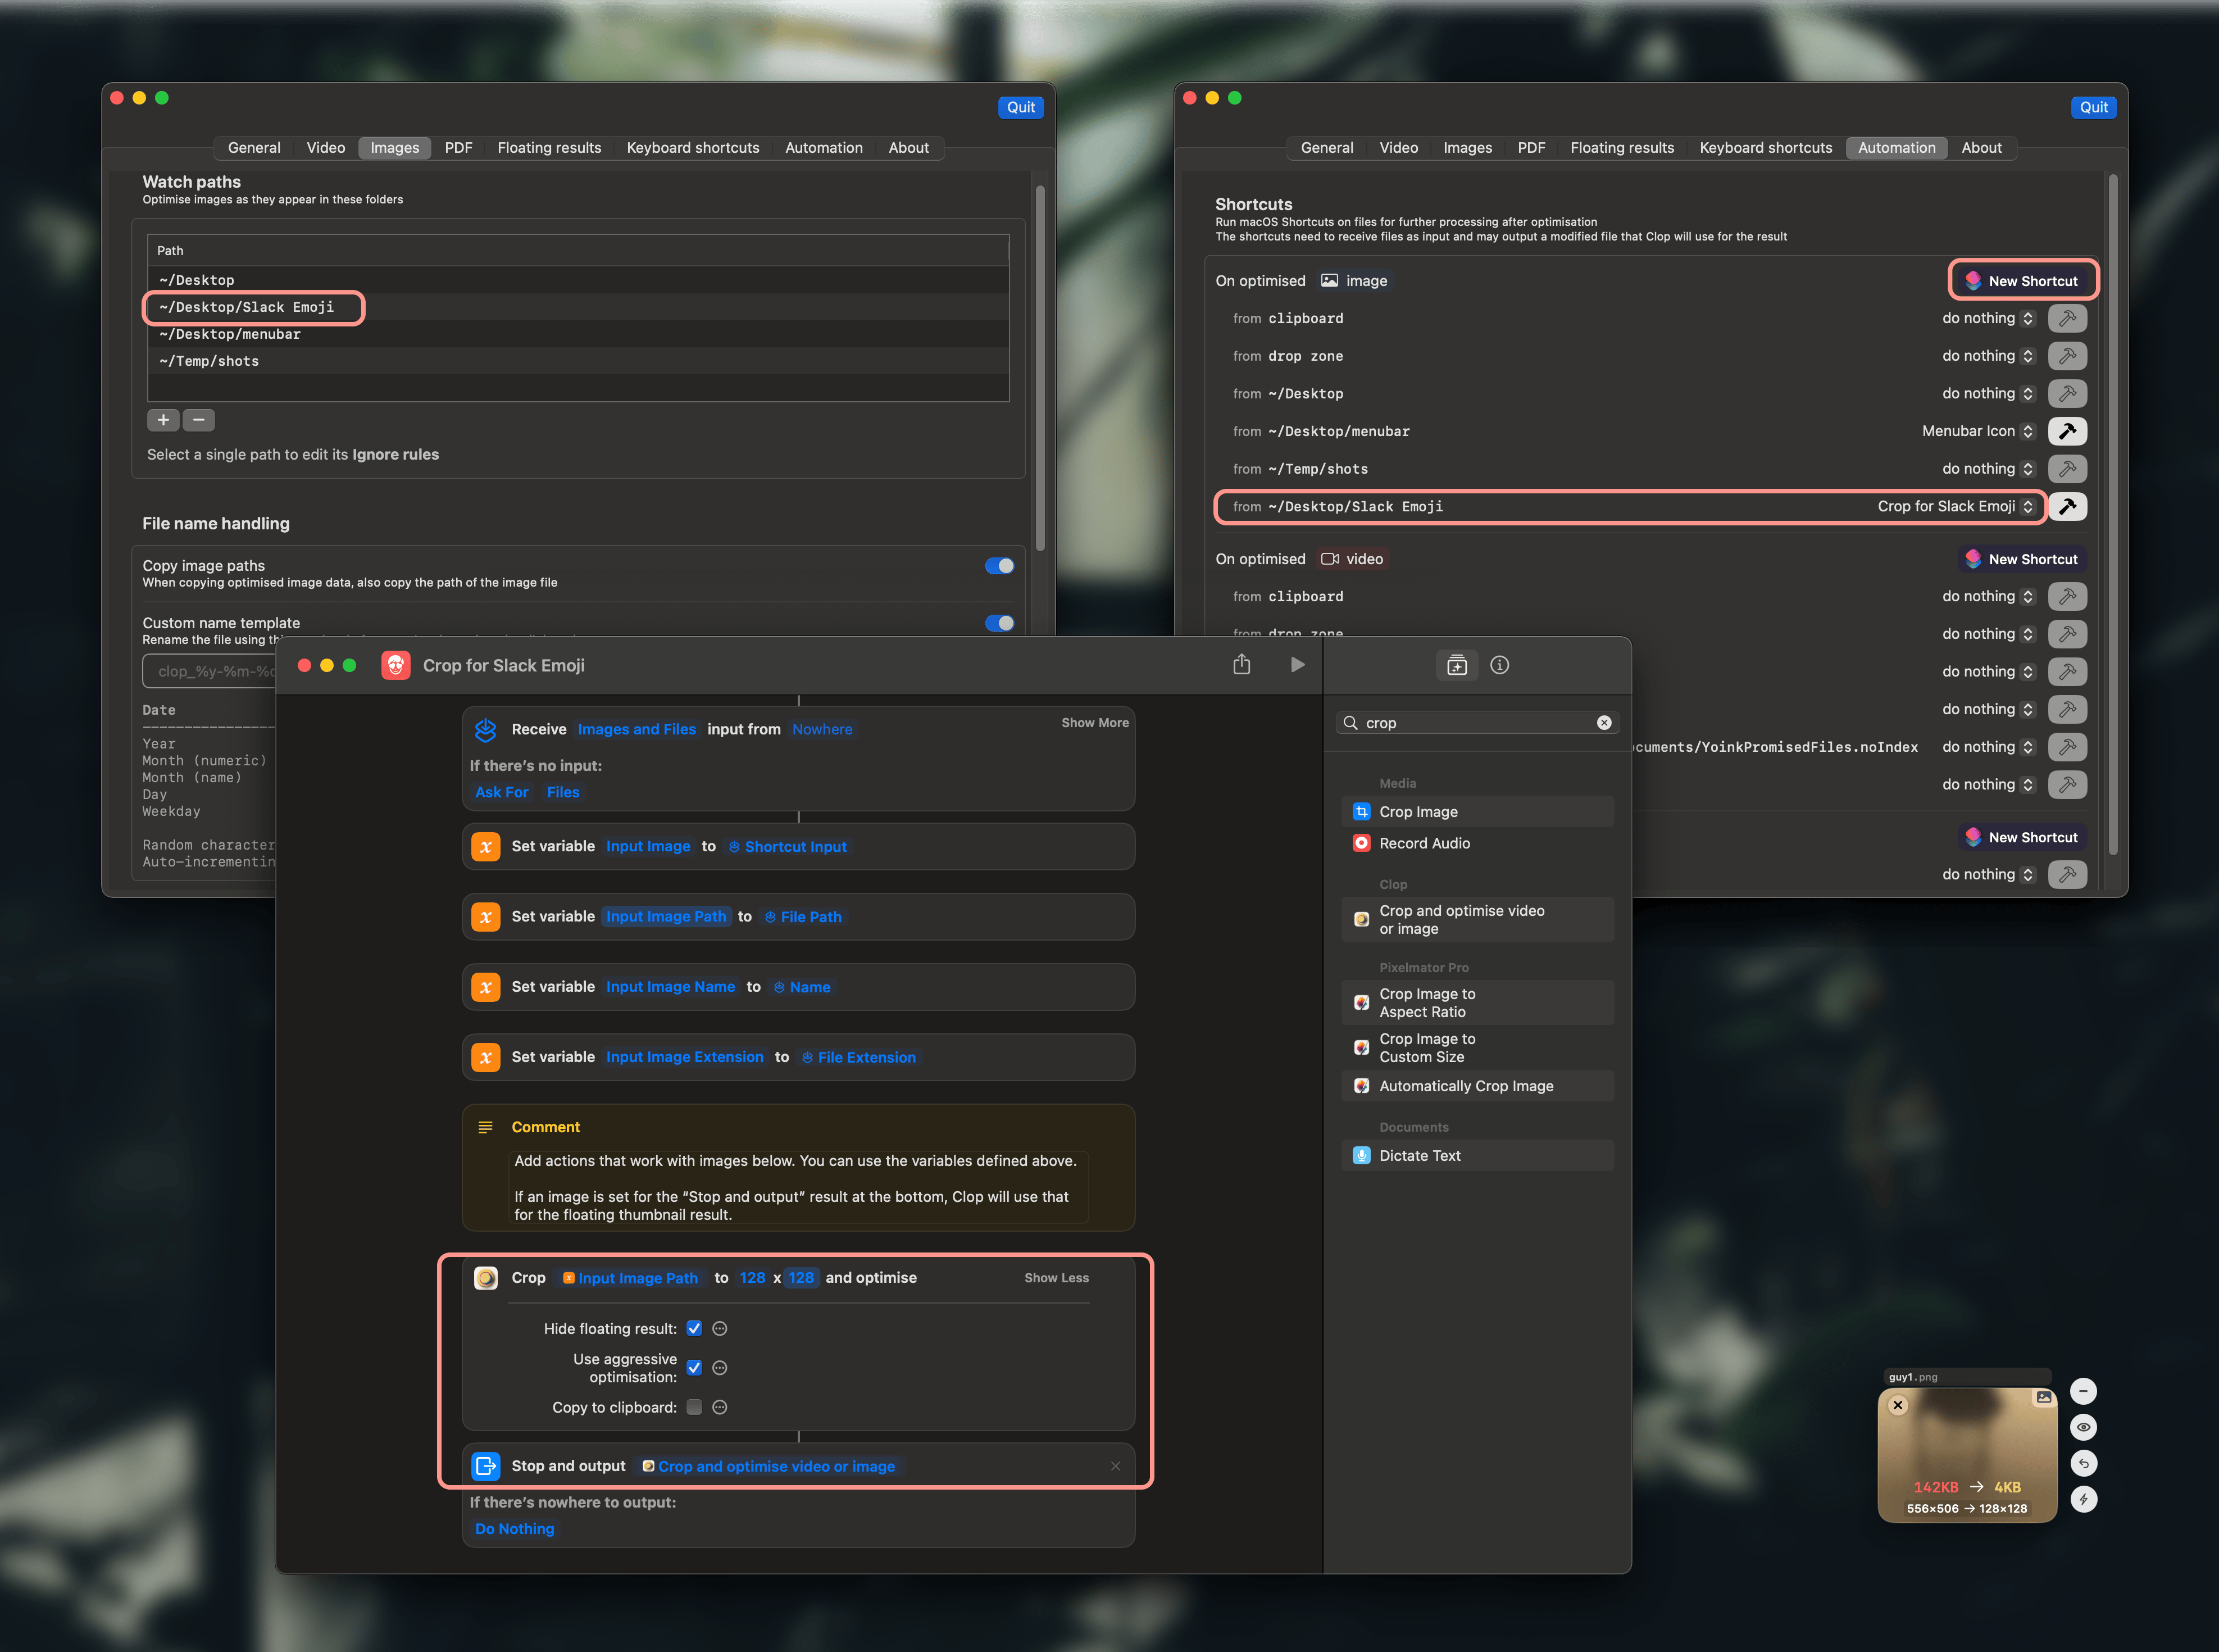The height and width of the screenshot is (1652, 2219).
Task: Open Crop for Slack Emoji shortcut dropdown
Action: click(x=1955, y=507)
